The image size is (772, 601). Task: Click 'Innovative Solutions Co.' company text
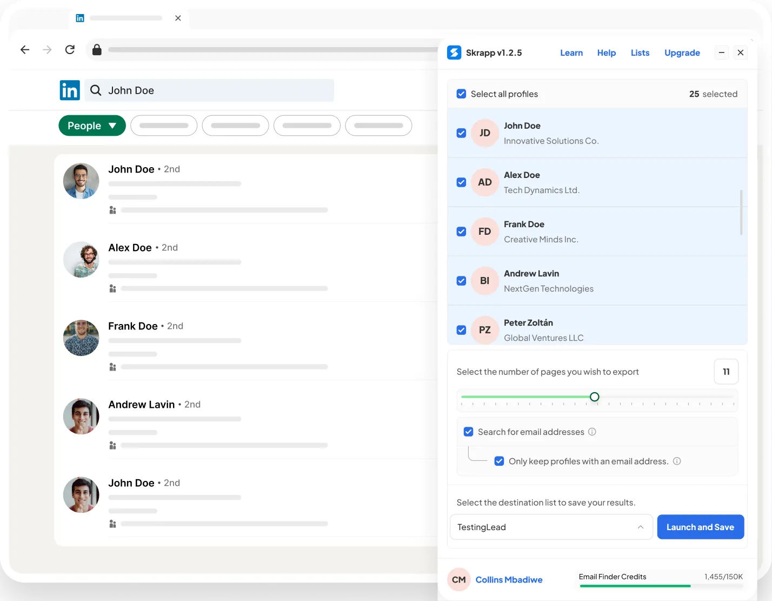(551, 141)
